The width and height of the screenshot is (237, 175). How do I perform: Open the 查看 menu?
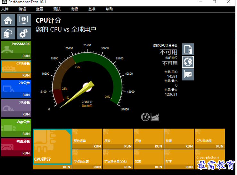coord(40,9)
